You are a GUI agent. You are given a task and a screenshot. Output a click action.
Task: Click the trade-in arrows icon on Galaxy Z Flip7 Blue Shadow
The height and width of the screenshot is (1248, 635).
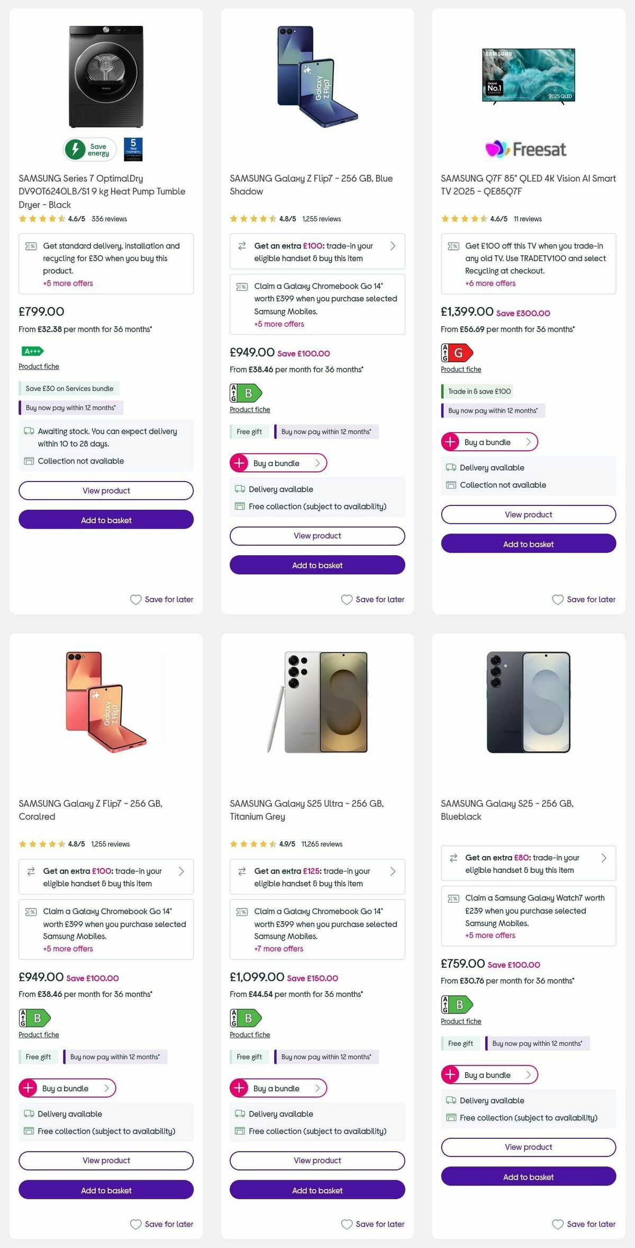click(x=242, y=245)
